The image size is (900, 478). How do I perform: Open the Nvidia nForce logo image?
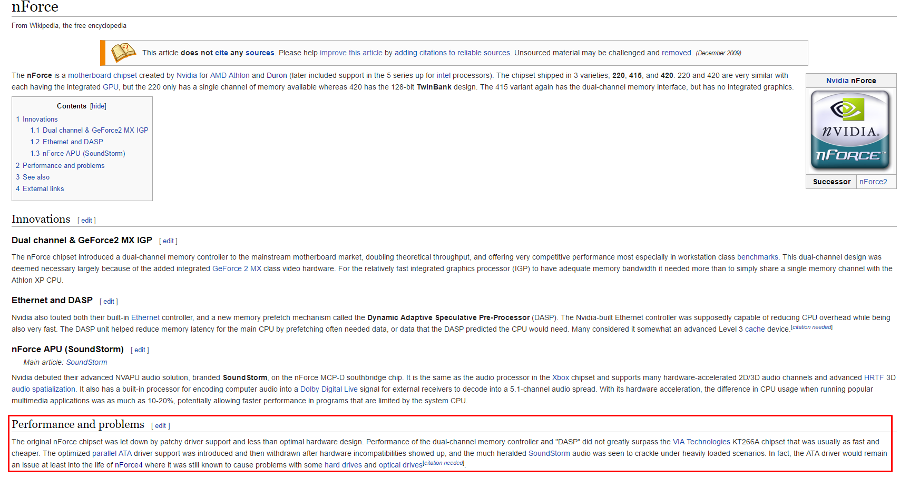850,131
